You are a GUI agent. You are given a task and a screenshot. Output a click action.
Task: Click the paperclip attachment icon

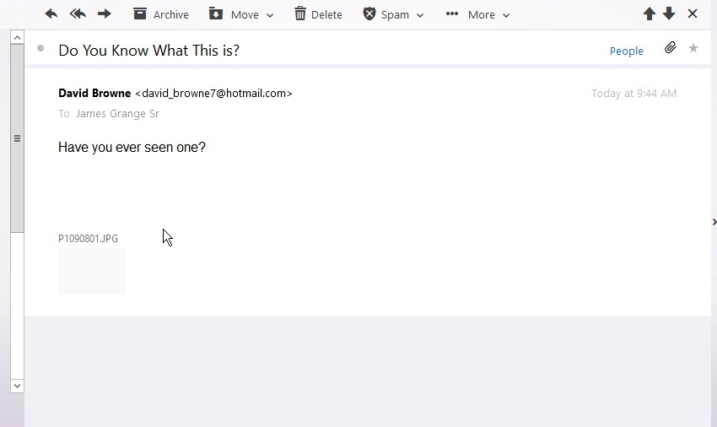[x=671, y=47]
